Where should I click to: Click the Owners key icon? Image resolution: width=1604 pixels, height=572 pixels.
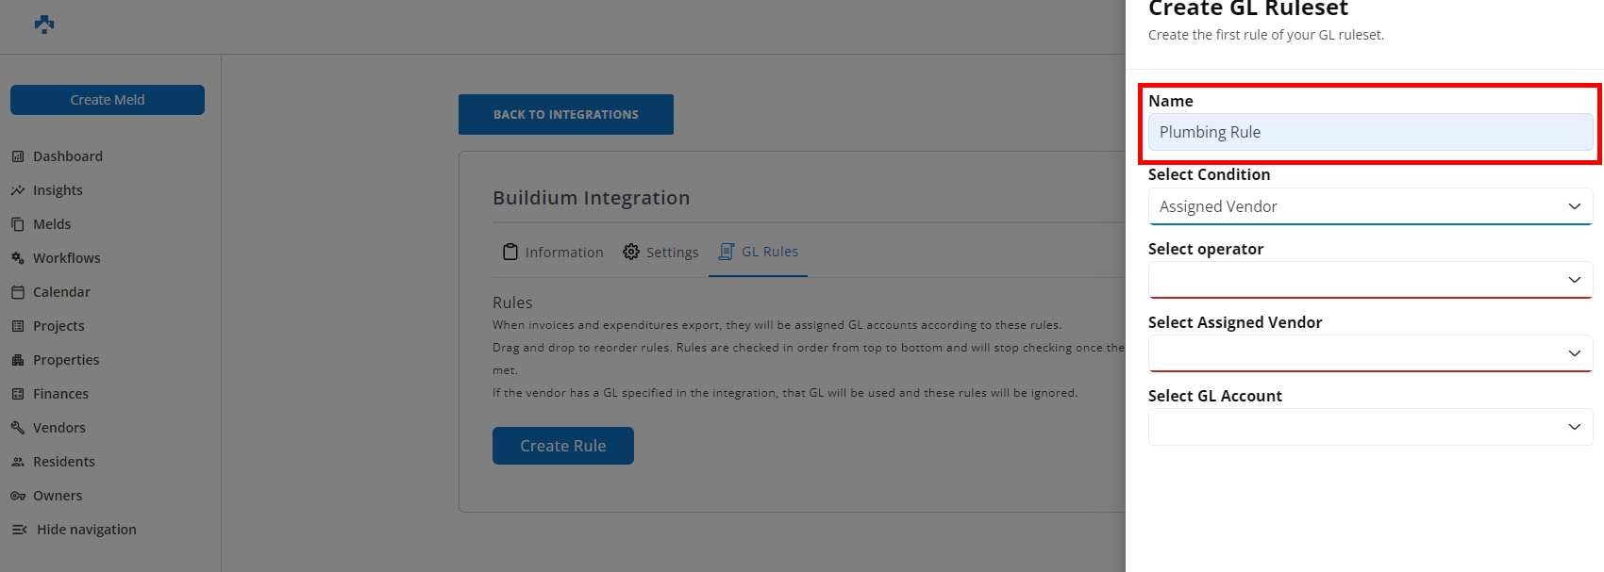coord(18,496)
